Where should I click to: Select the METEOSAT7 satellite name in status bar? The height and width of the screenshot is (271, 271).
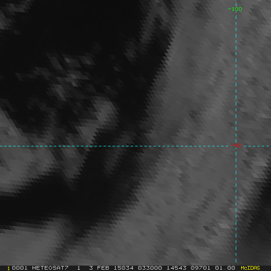(50, 268)
